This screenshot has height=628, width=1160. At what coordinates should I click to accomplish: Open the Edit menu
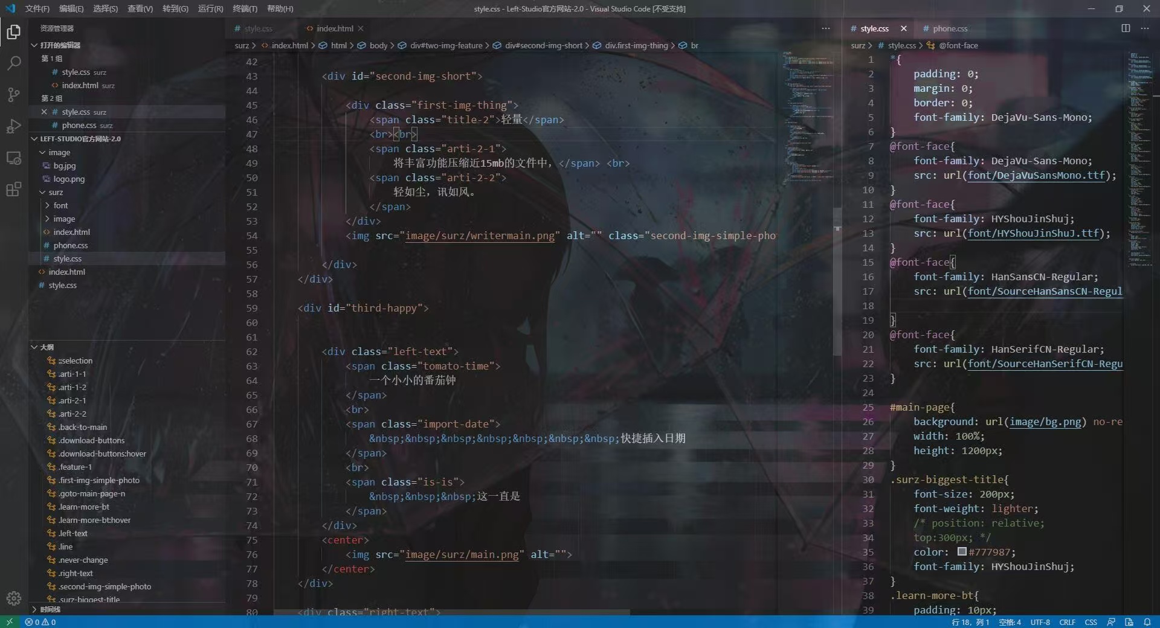click(71, 8)
